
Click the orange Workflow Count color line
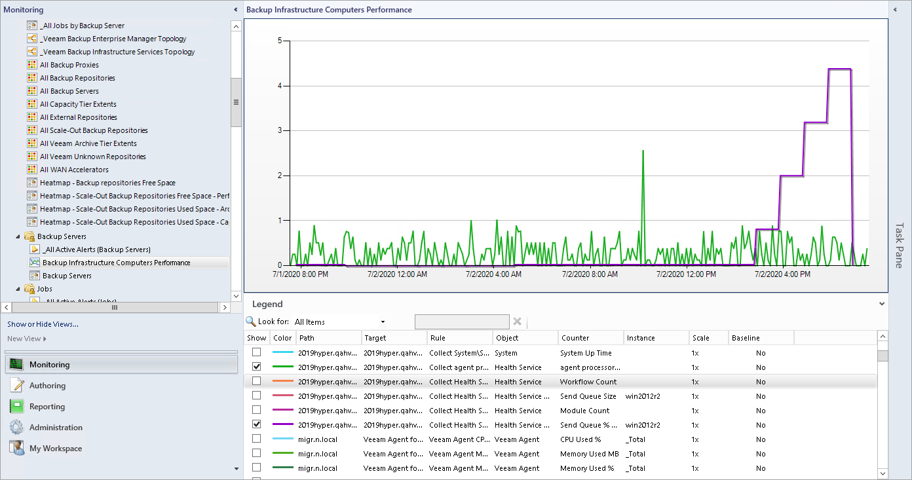coord(282,381)
